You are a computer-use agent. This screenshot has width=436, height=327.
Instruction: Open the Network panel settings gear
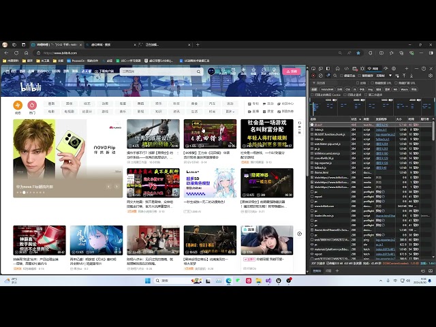point(431,76)
